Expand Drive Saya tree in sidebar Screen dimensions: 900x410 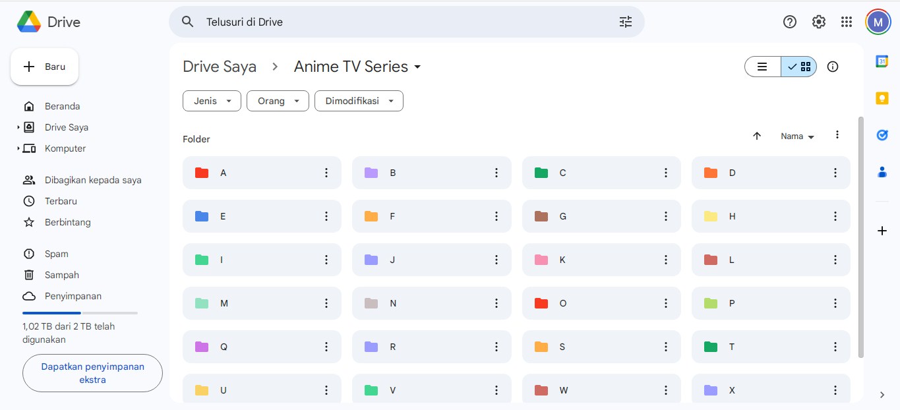[x=18, y=127]
